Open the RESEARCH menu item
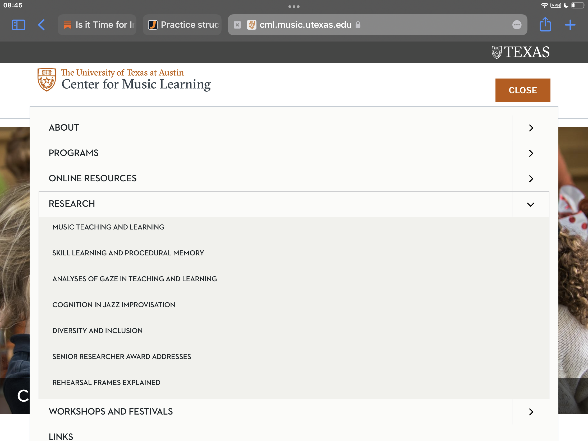Image resolution: width=588 pixels, height=441 pixels. click(x=72, y=204)
